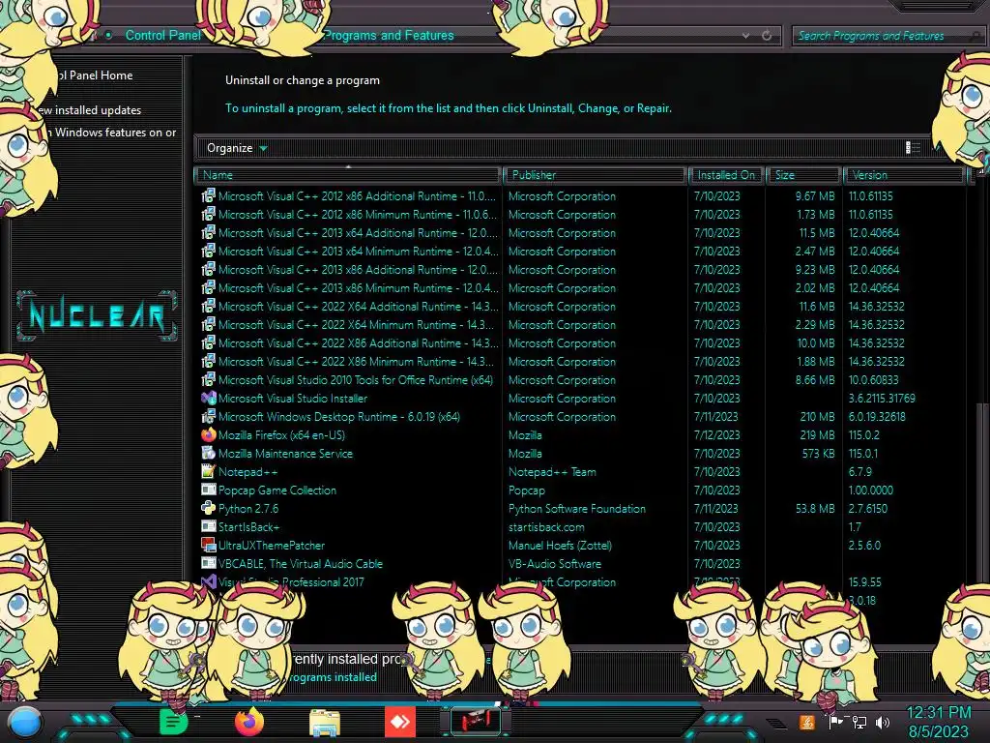The width and height of the screenshot is (990, 743).
Task: Click the UltraUXThemePatcher program icon
Action: click(209, 545)
